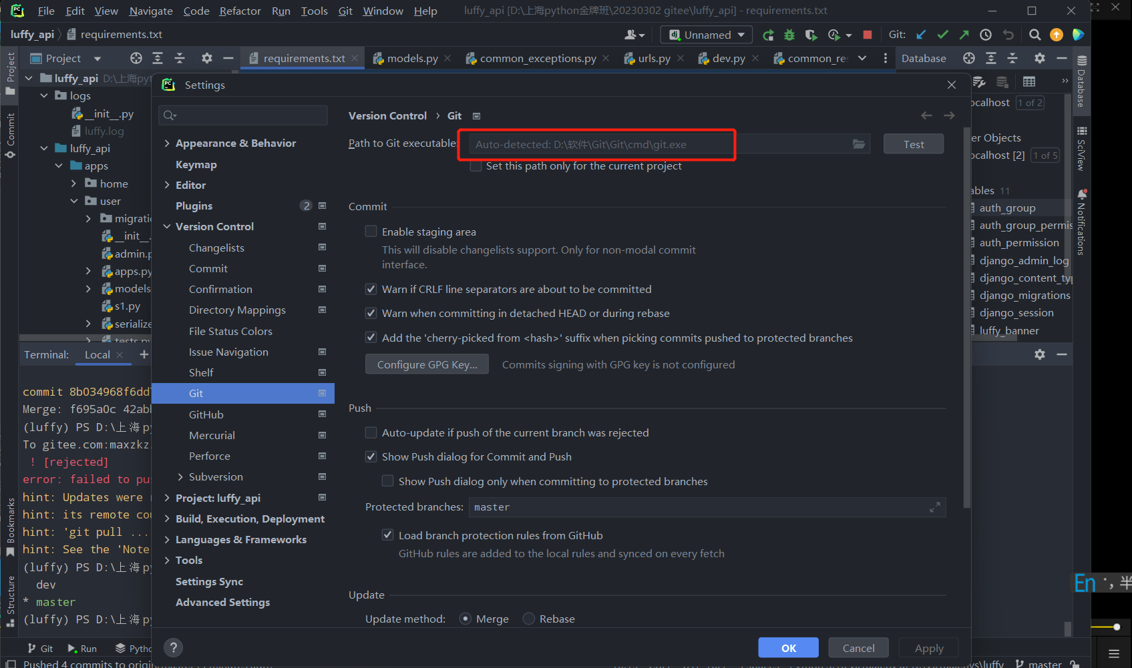Click the help question mark icon in Settings
This screenshot has width=1132, height=668.
[x=173, y=647]
